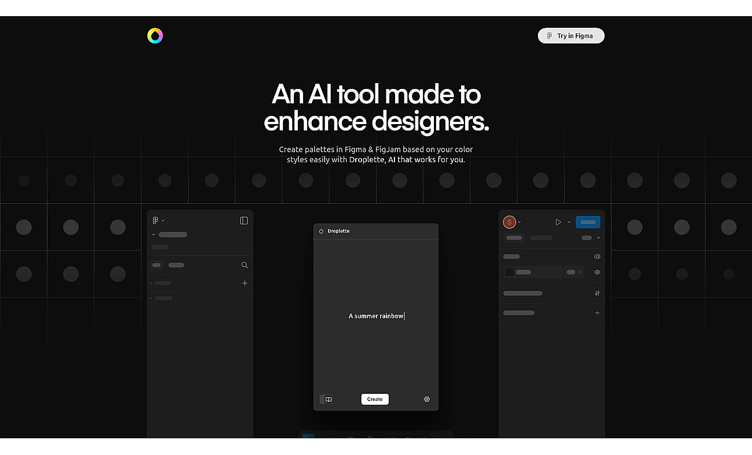Open the dropdown chevron beside play icon
The image size is (752, 455).
click(x=569, y=222)
